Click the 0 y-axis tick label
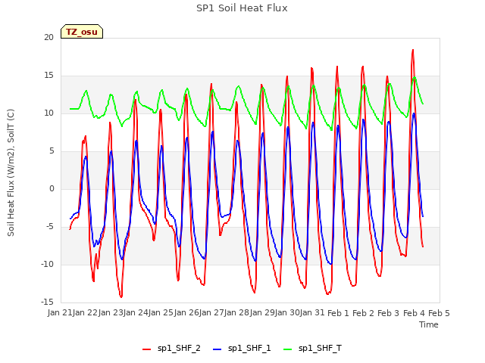Screen dimensions: 485x363 tap(52, 188)
